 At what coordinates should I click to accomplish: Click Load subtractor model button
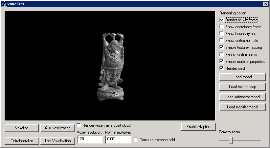[x=242, y=97]
